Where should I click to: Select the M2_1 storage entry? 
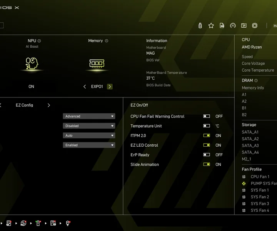click(247, 159)
